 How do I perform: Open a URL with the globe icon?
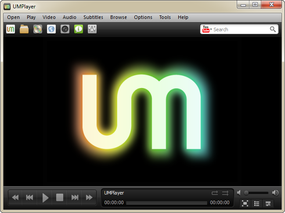pos(51,29)
